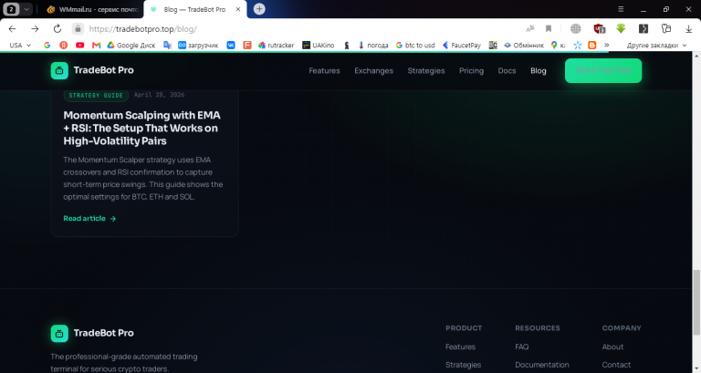
Task: Open the Google Диск bookmark
Action: click(131, 45)
